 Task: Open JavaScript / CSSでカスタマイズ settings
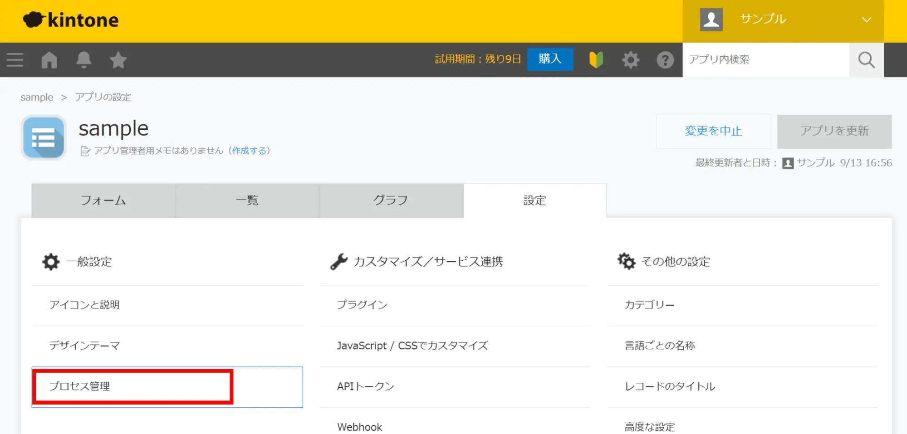(x=412, y=346)
